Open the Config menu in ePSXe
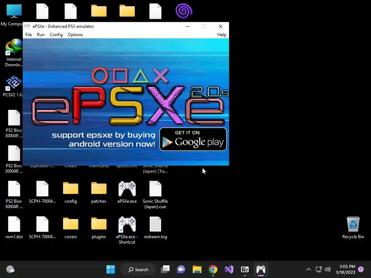 coord(56,35)
